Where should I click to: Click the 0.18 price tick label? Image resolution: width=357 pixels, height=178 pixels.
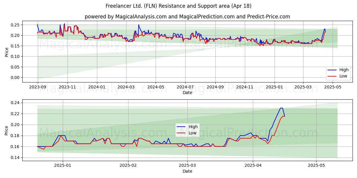pyautogui.click(x=15, y=136)
